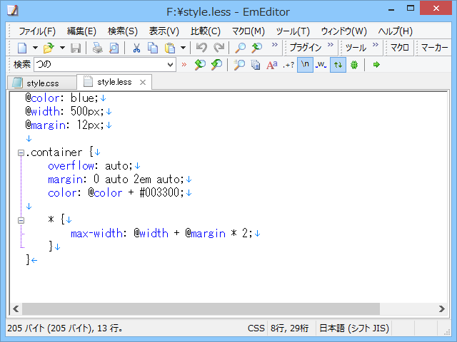Screen dimensions: 457x342
Task: Open the 比較(C) menu
Action: point(206,31)
